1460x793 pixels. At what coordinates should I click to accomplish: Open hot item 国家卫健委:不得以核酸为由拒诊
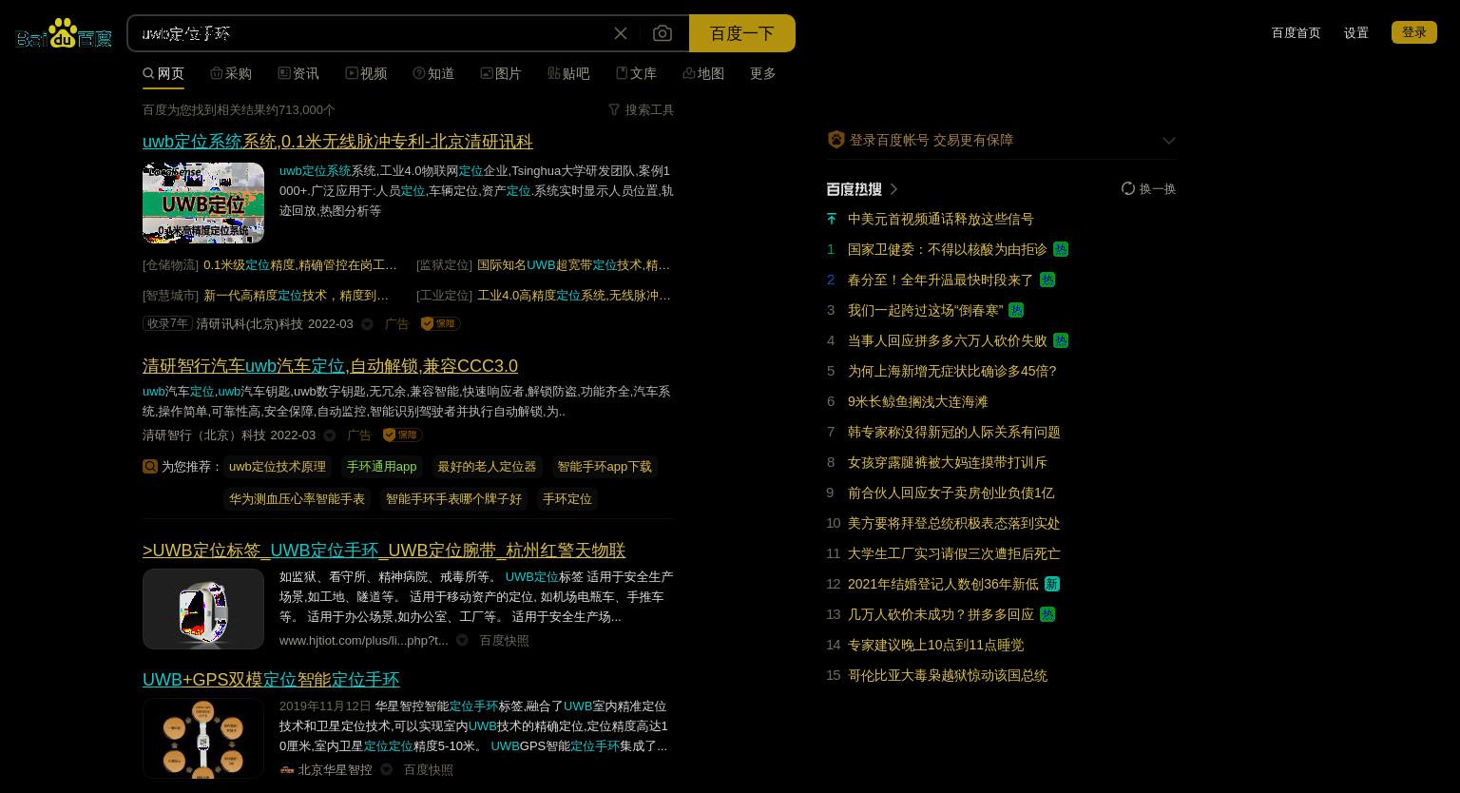(948, 249)
